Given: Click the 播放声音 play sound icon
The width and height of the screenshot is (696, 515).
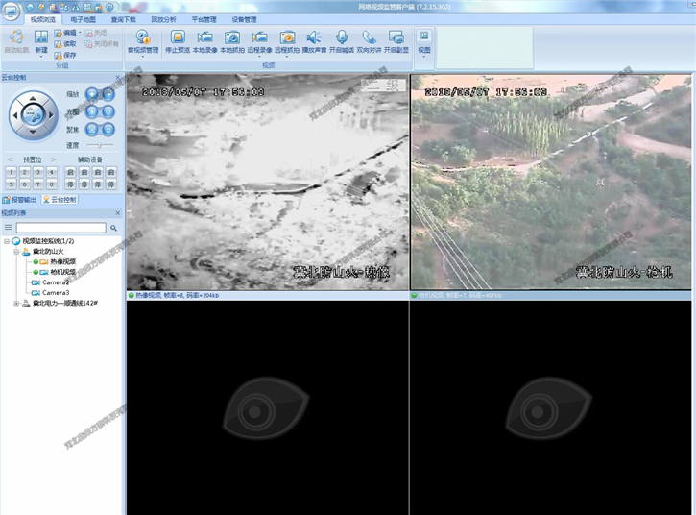Looking at the screenshot, I should pos(314,40).
